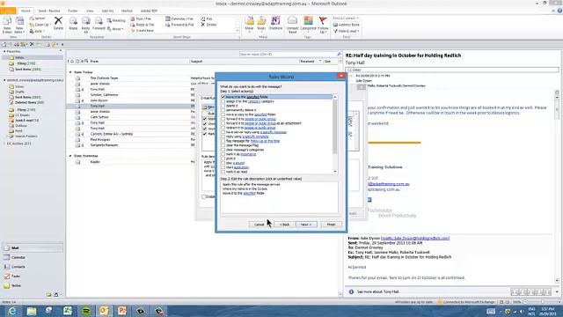Screen dimensions: 563x317
Task: Click the Tasks icon in navigation pane
Action: point(7,276)
